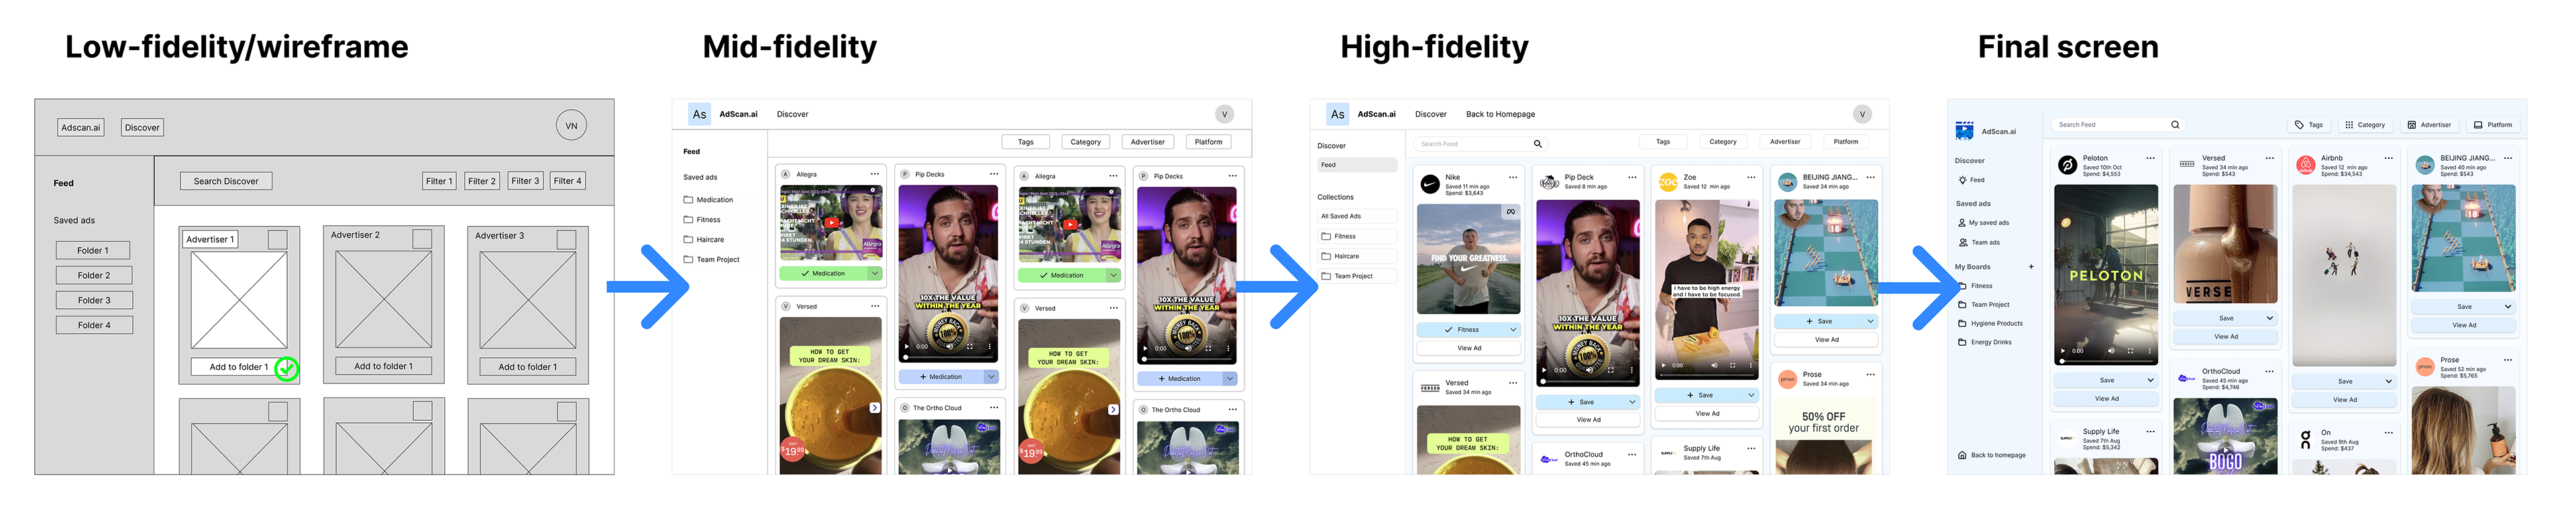Open Team ads in final screen sidebar
The width and height of the screenshot is (2576, 520).
1979,243
